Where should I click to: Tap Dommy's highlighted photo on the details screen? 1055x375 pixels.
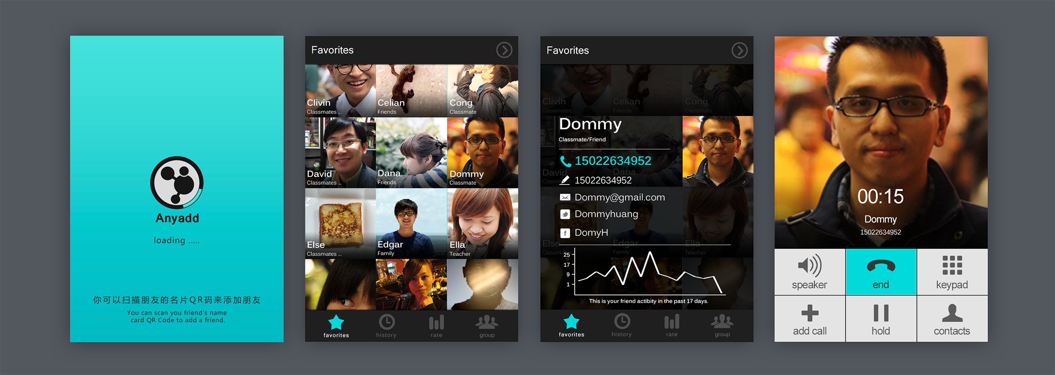tap(718, 152)
